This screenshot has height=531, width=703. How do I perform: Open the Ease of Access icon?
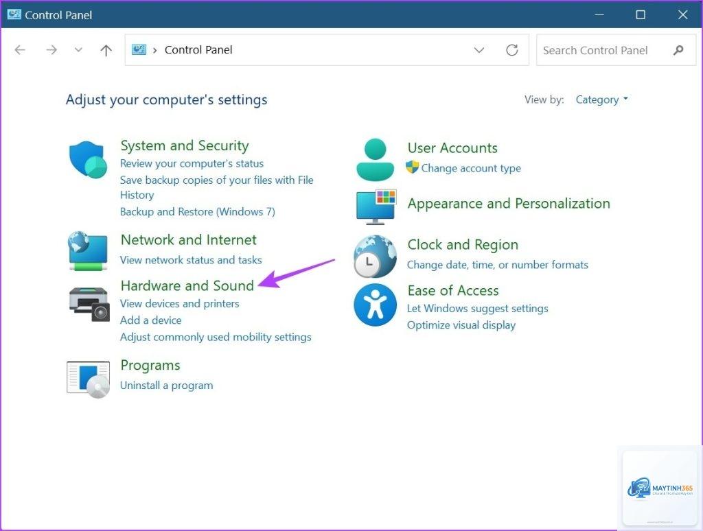[376, 305]
